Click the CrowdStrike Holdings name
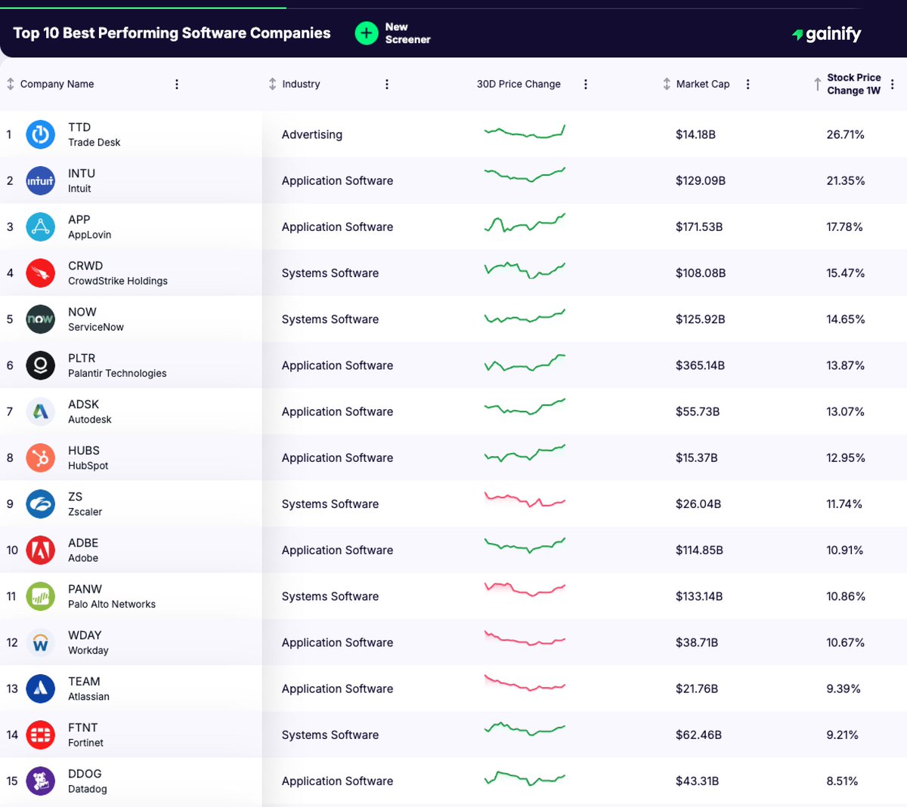The height and width of the screenshot is (807, 907). (x=118, y=281)
